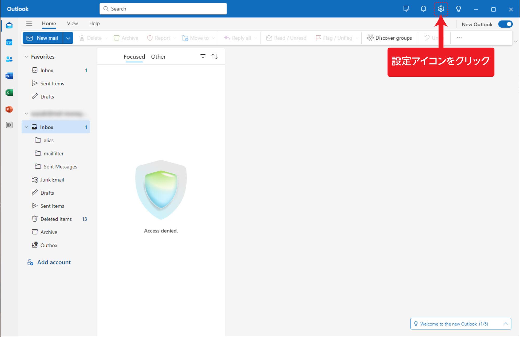This screenshot has height=337, width=520.
Task: Switch to the View tab
Action: point(72,23)
